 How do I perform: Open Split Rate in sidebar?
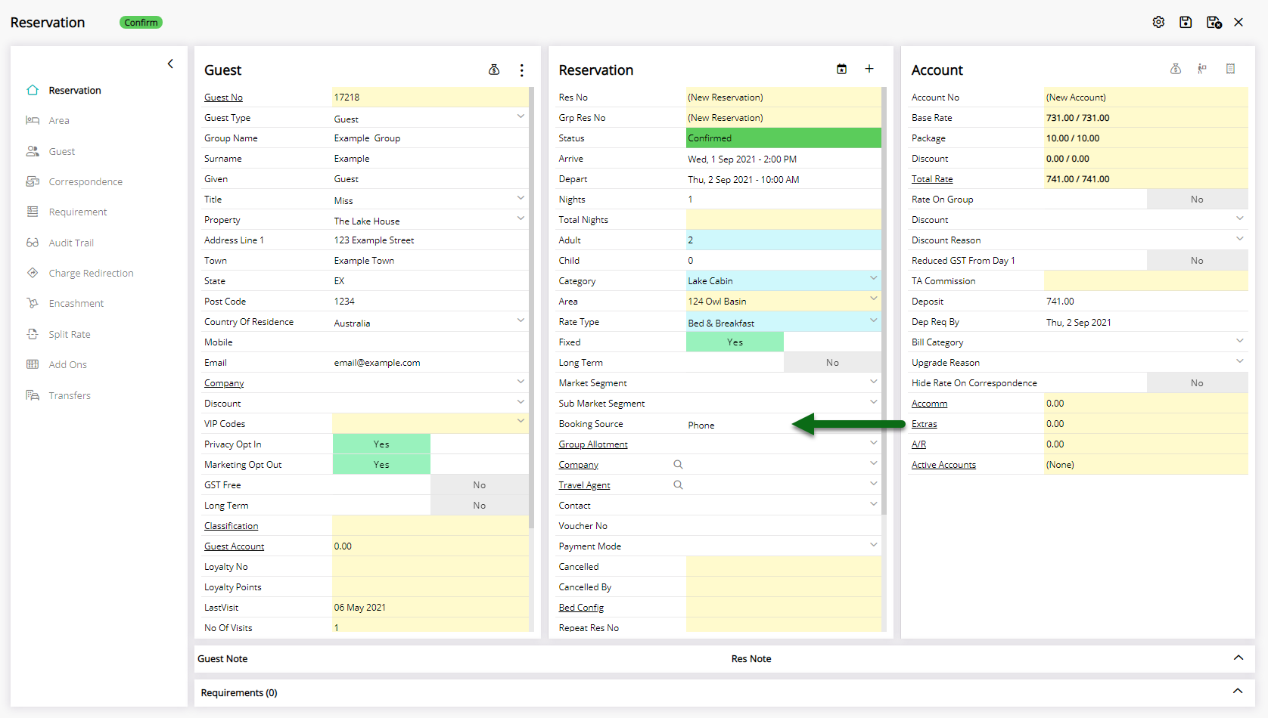tap(70, 334)
